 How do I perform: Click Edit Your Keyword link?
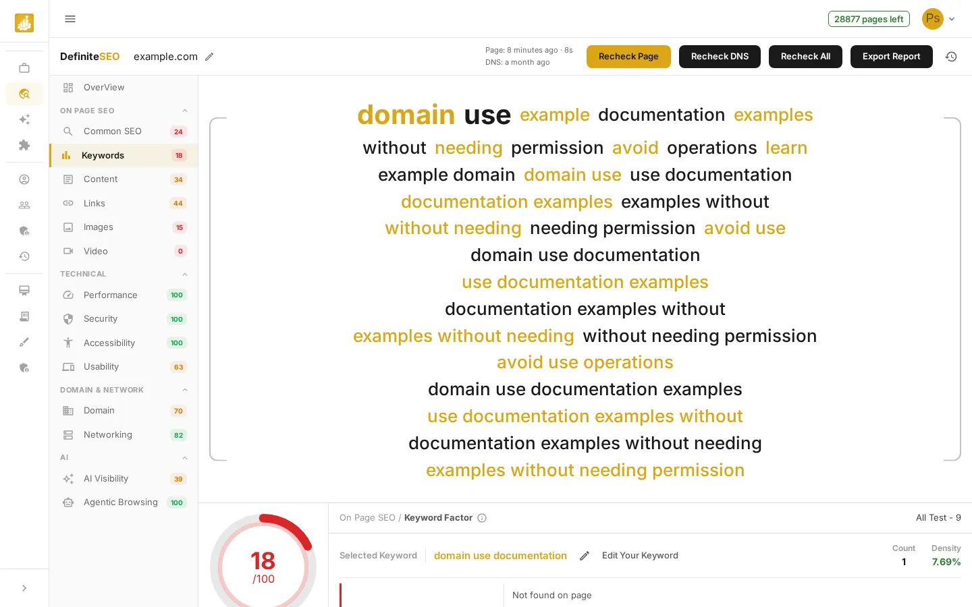point(640,556)
